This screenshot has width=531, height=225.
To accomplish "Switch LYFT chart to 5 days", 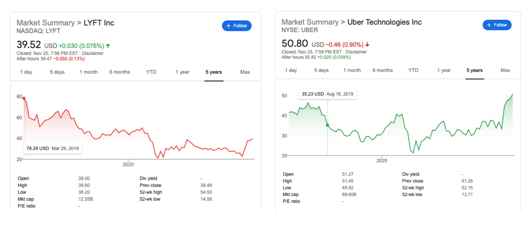I will [57, 72].
